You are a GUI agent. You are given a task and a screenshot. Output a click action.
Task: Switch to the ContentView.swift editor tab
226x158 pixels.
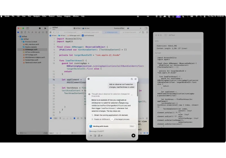pyautogui.click(x=129, y=32)
